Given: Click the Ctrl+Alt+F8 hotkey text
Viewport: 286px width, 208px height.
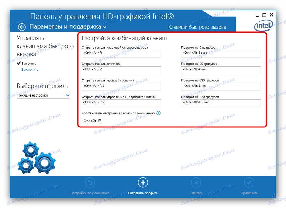Looking at the screenshot, I should (x=91, y=121).
